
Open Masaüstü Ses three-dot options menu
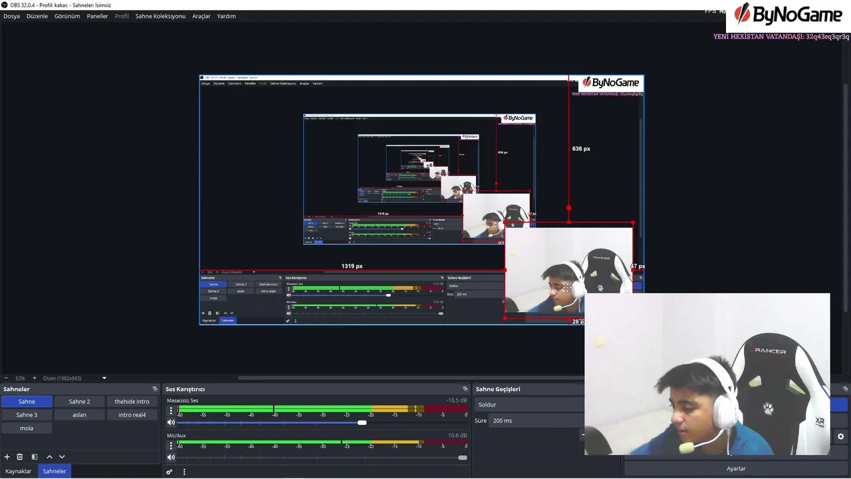click(x=171, y=410)
